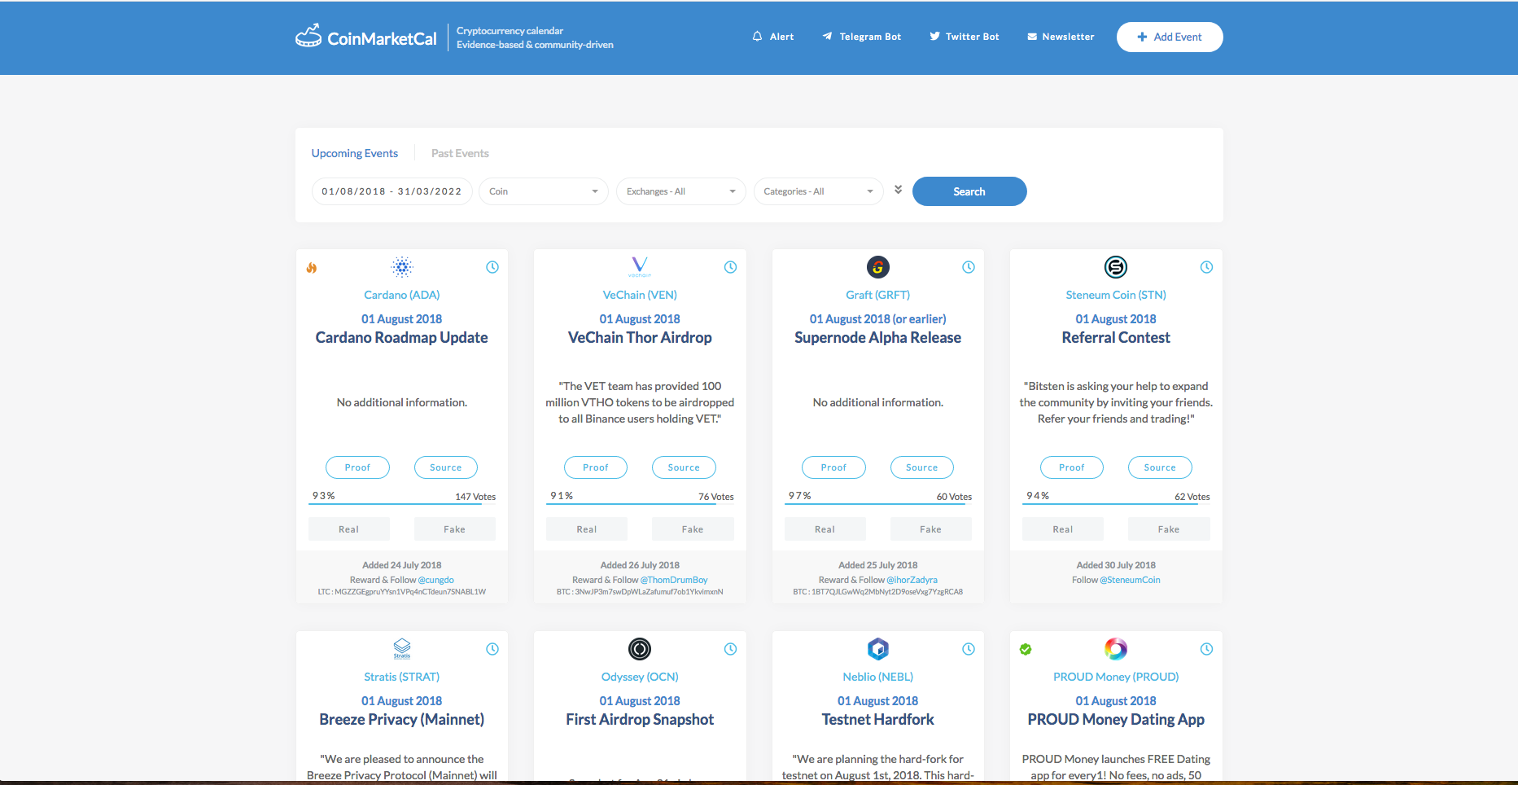Vote Real on Steneum Referral Contest

tap(1063, 529)
